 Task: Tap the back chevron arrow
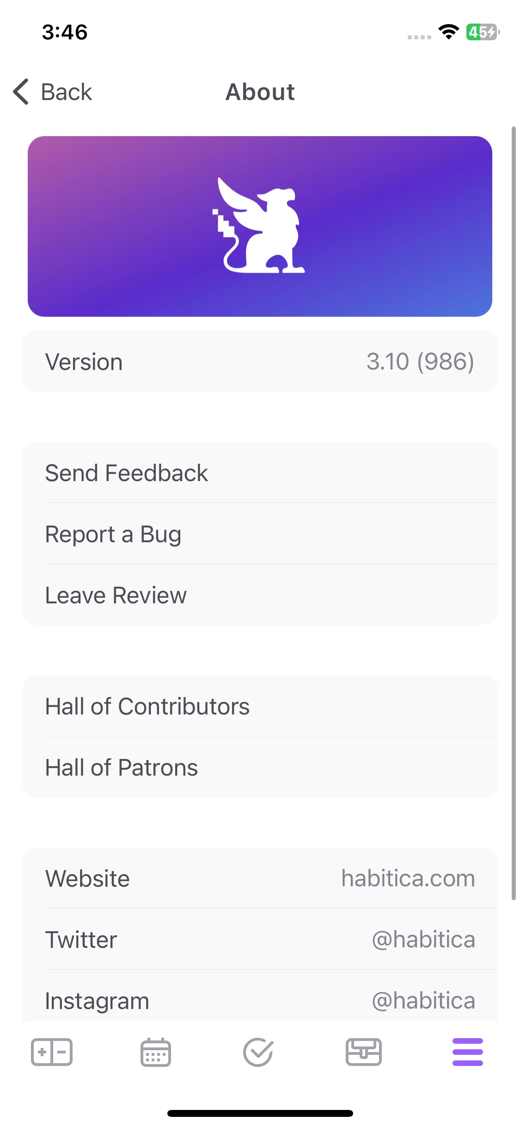pos(21,92)
